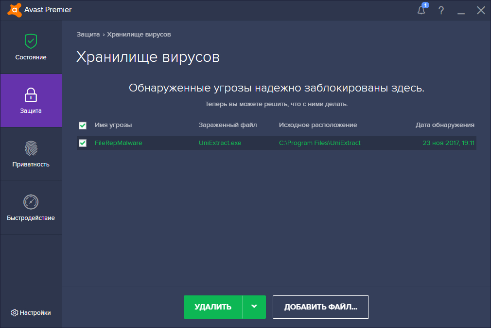Click the Privacy fingerprint icon

(x=31, y=148)
